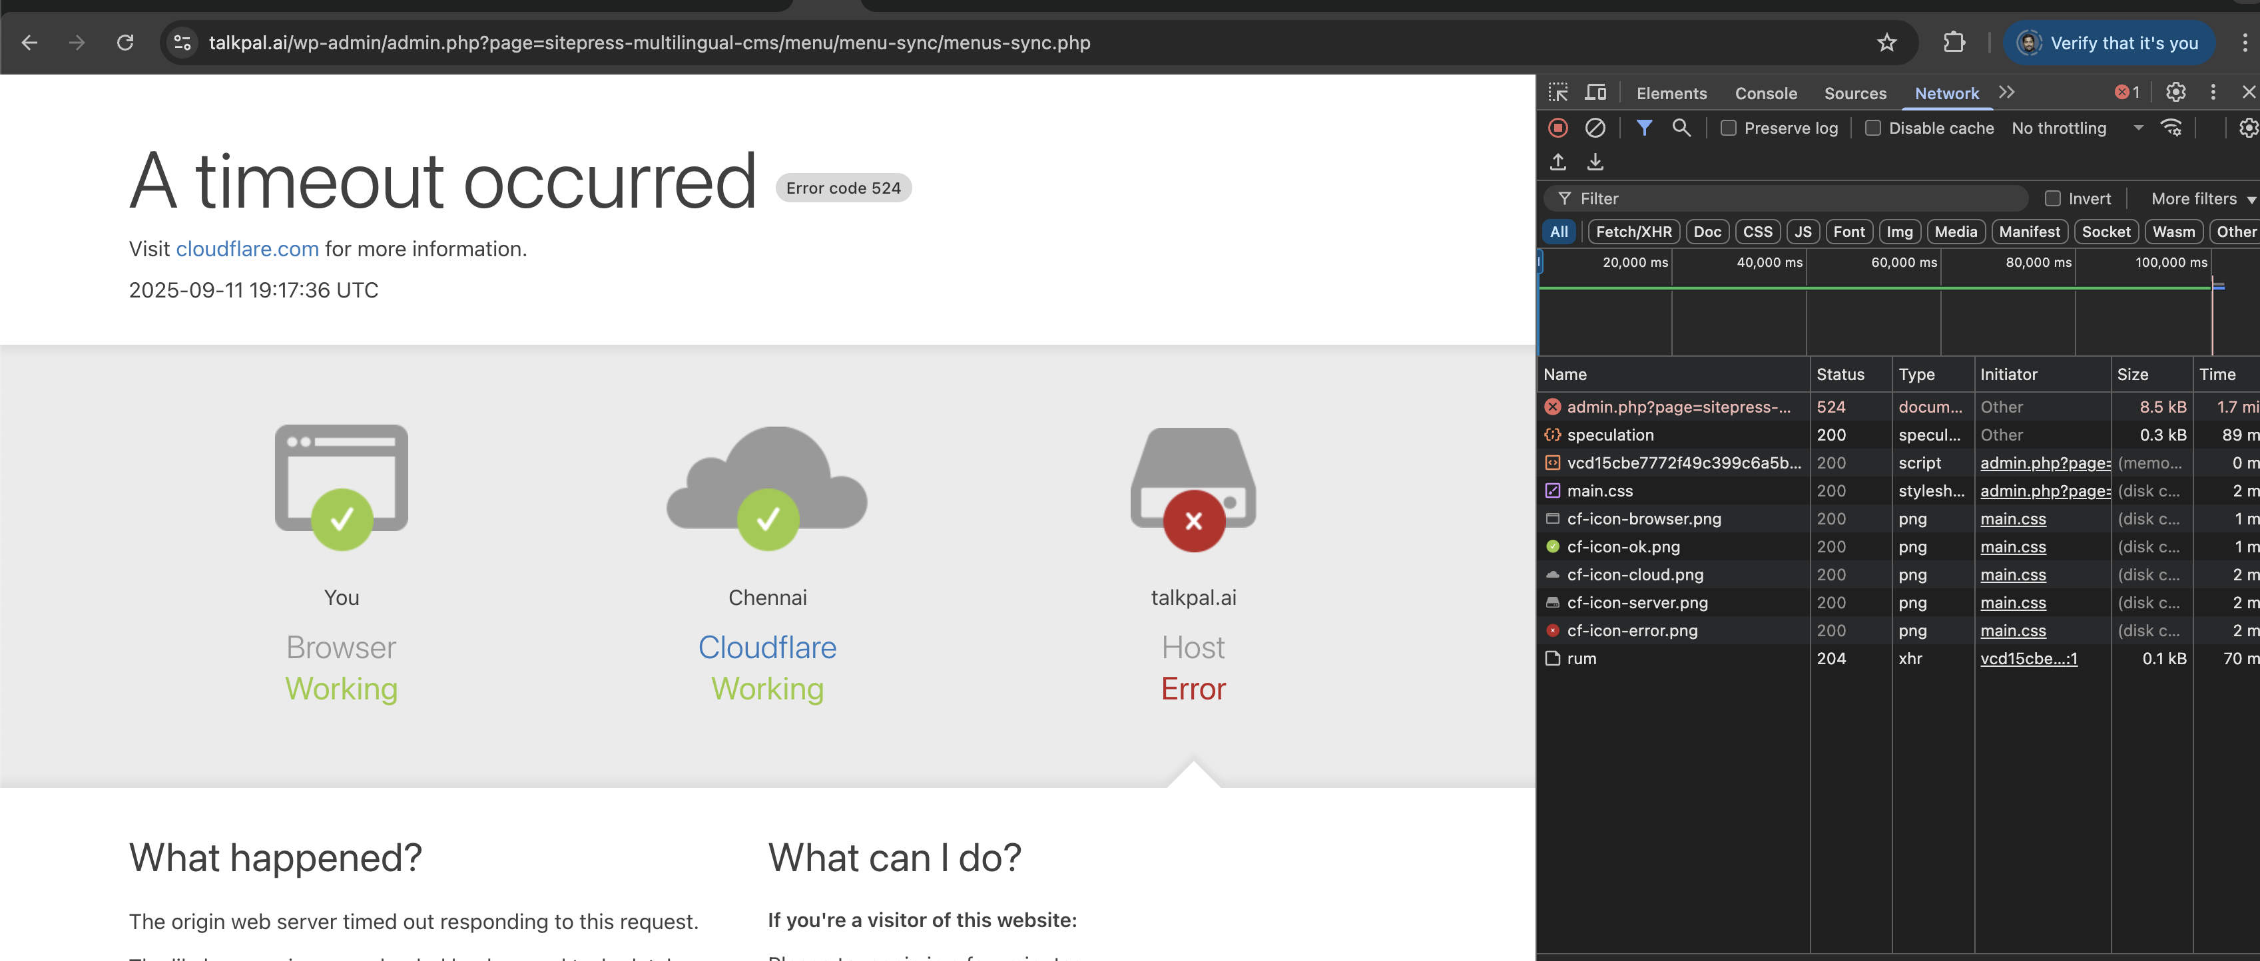The height and width of the screenshot is (961, 2260).
Task: Stop recording network log
Action: click(1558, 128)
